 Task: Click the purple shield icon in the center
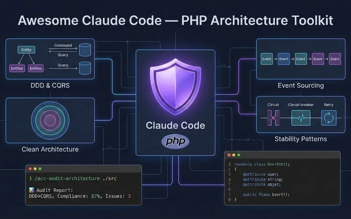tap(175, 87)
